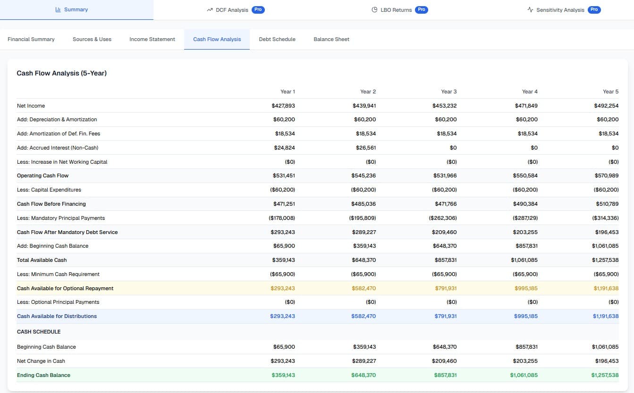Switch to the Debt Schedule tab
The width and height of the screenshot is (634, 393).
[x=277, y=39]
